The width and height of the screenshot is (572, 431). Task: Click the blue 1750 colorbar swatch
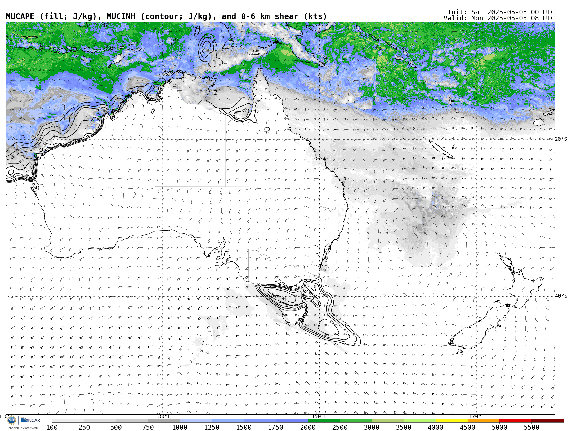click(x=292, y=421)
